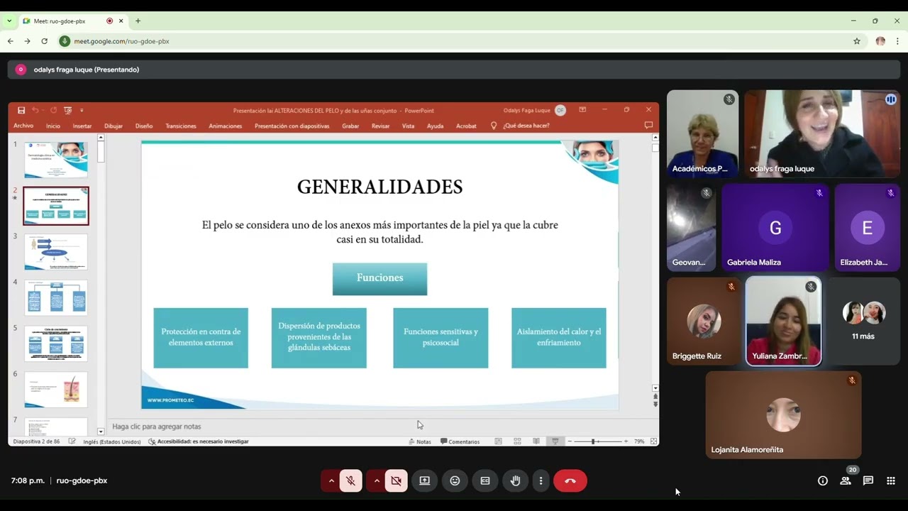Open ribbon display options icon in PowerPoint
The image size is (908, 511).
pos(582,110)
